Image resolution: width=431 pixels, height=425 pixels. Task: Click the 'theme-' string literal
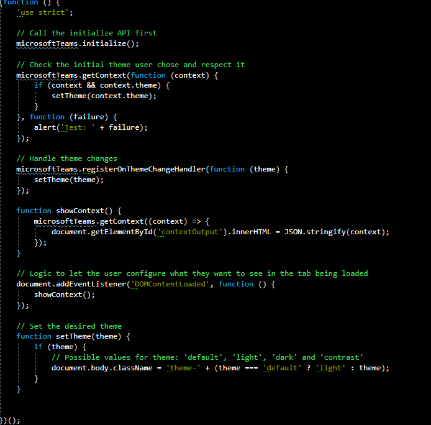coord(183,368)
